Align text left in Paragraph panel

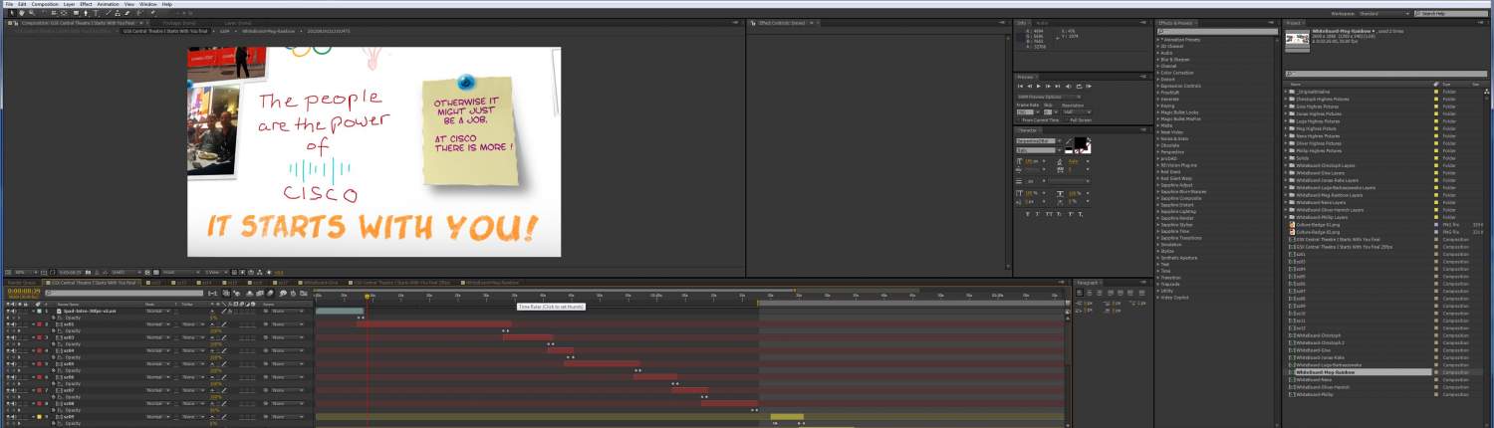click(x=1080, y=292)
